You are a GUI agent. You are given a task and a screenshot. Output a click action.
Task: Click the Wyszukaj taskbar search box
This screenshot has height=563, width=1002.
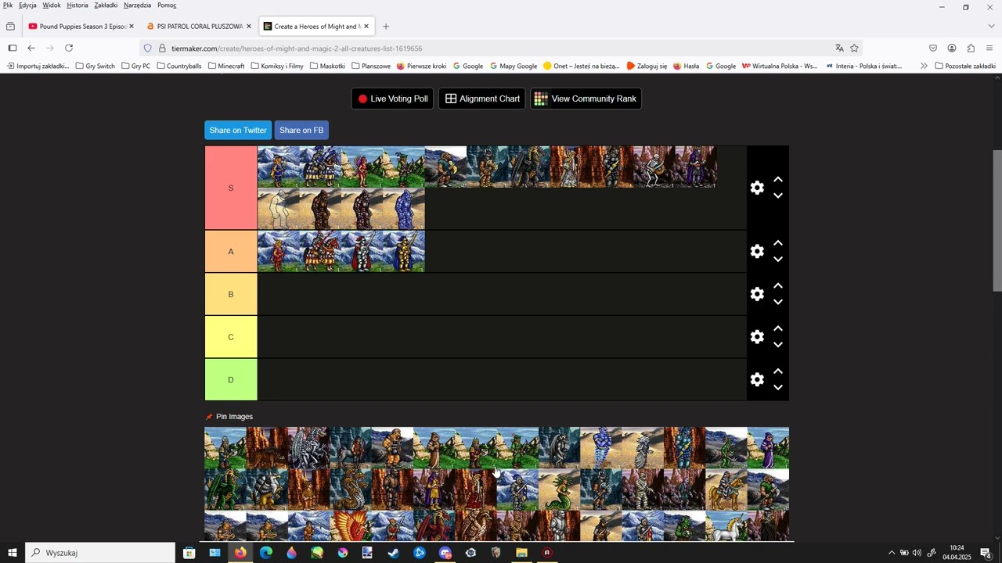[100, 553]
